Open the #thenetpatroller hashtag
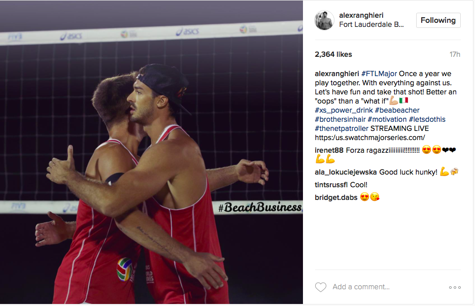The height and width of the screenshot is (306, 475). click(342, 128)
